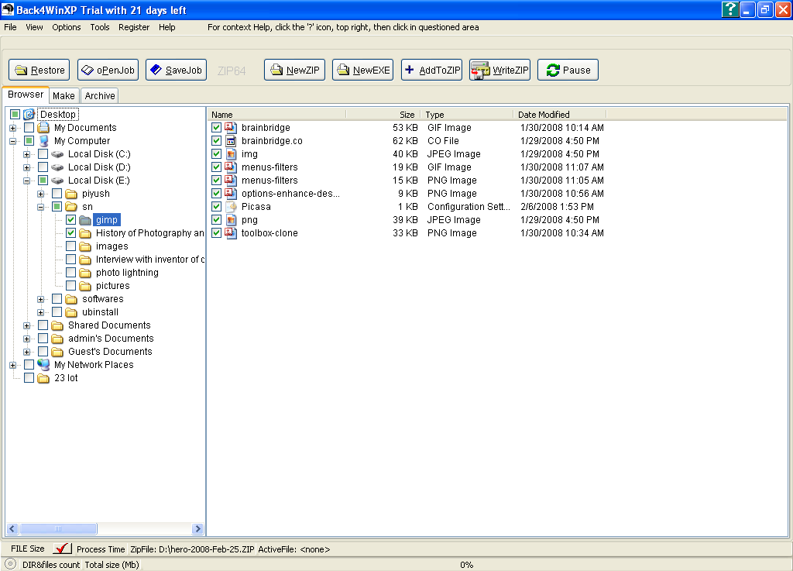
Task: Sort files by Date Modified column header
Action: 559,115
